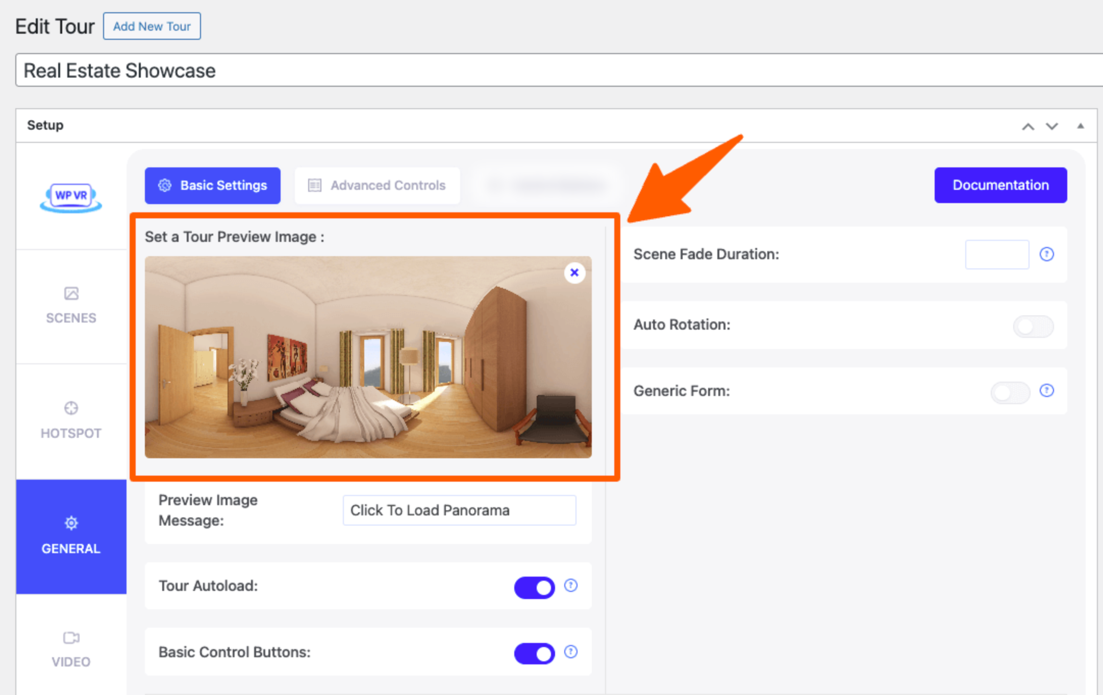The image size is (1103, 695).
Task: Open the Hotspot section icon
Action: pyautogui.click(x=71, y=408)
